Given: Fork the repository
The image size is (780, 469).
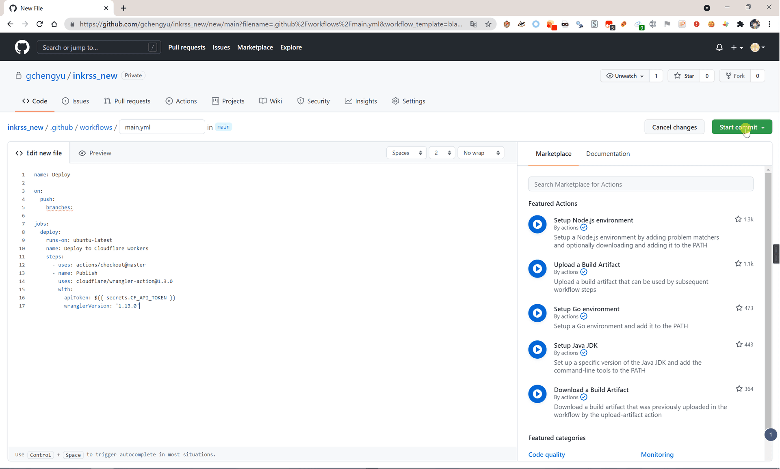Looking at the screenshot, I should (735, 75).
